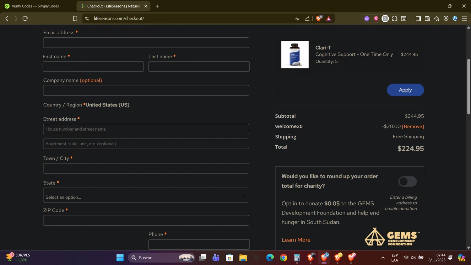
Task: Click the GEMS Development Foundation logo
Action: pyautogui.click(x=392, y=237)
